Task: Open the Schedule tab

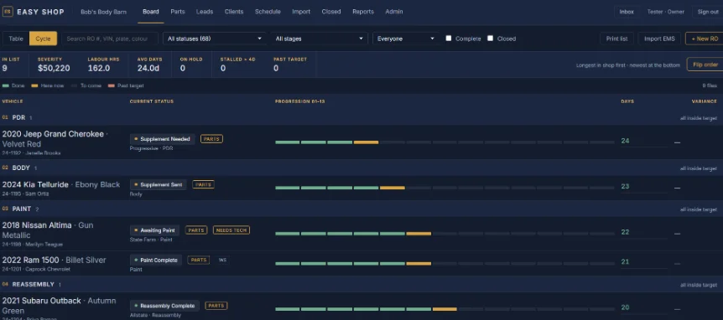Action: [x=268, y=12]
